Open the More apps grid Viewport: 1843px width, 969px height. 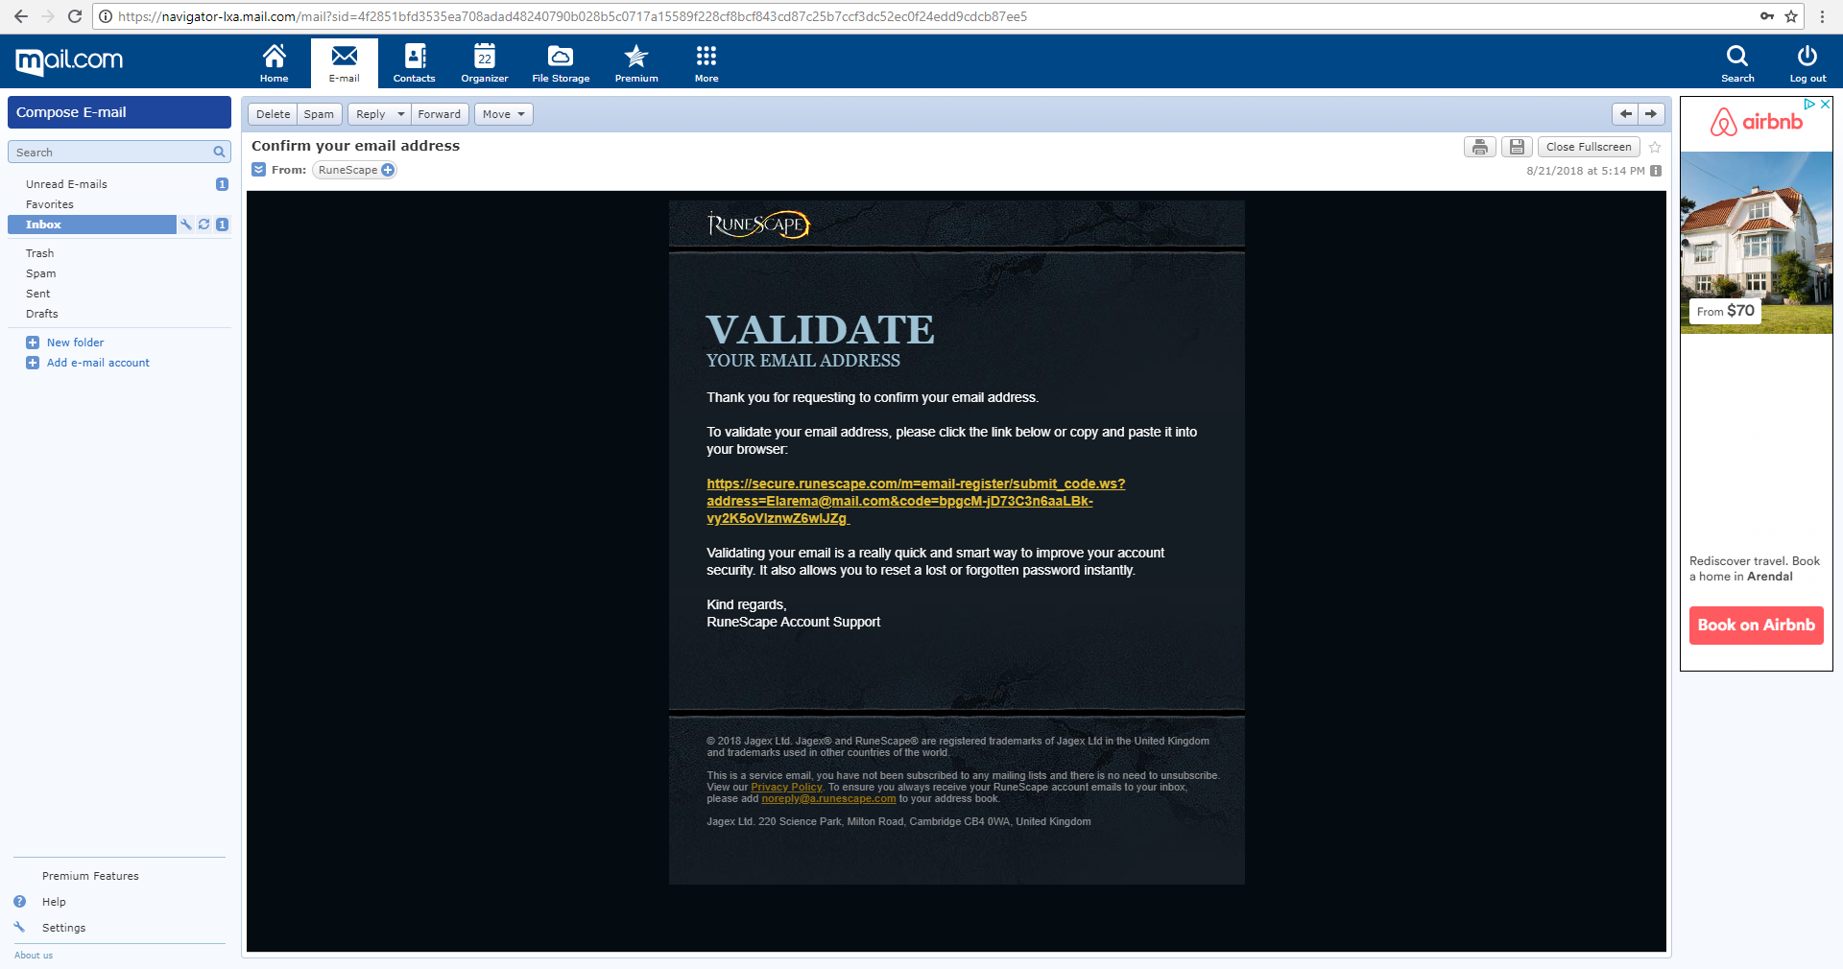coord(706,63)
